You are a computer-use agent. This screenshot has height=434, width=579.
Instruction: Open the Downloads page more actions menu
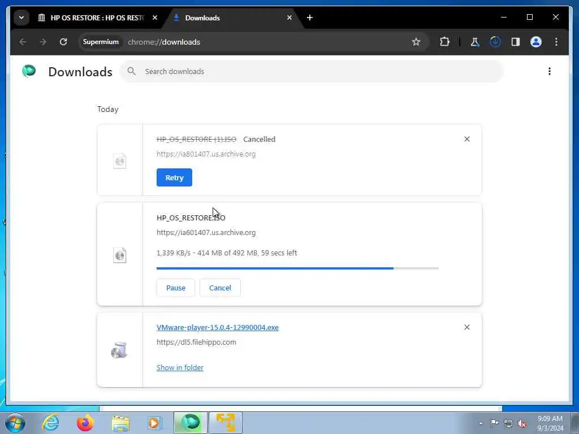point(550,71)
